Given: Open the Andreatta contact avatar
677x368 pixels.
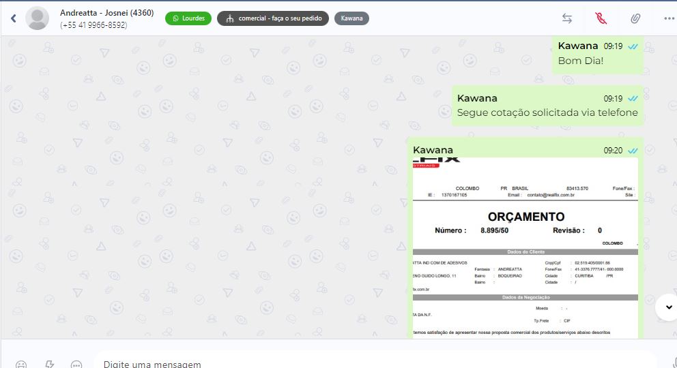Looking at the screenshot, I should 37,18.
